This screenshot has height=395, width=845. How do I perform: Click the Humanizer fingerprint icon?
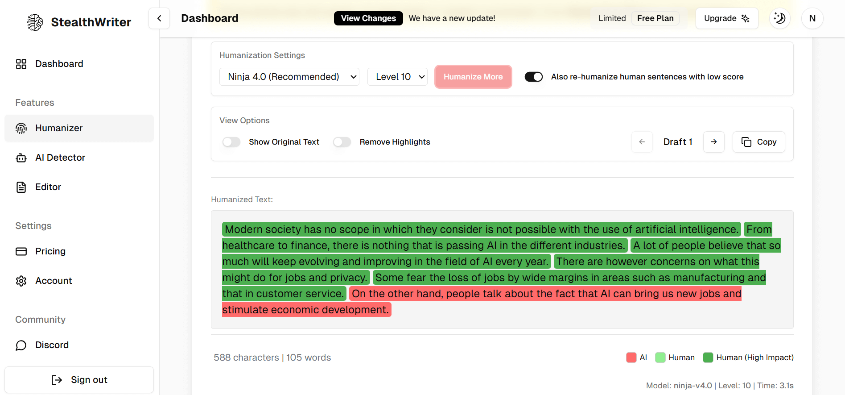coord(21,128)
